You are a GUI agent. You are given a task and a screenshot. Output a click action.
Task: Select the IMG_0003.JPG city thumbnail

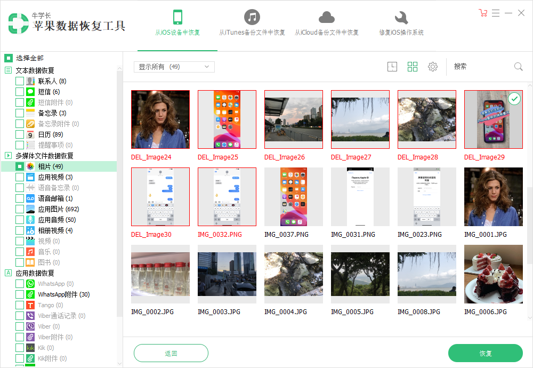coord(227,274)
